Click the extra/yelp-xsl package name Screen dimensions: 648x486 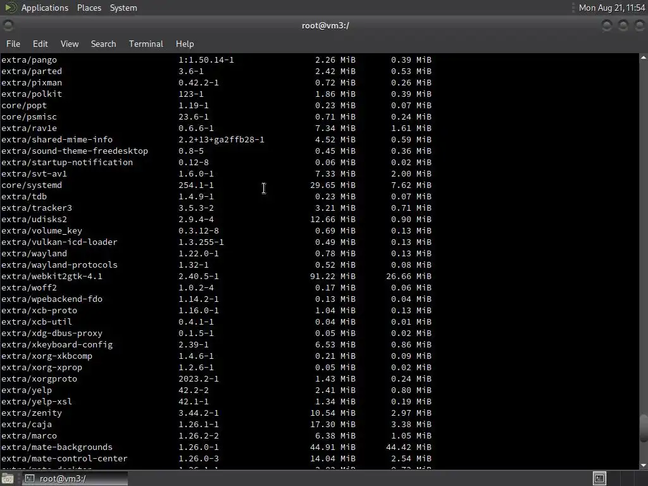click(x=36, y=402)
